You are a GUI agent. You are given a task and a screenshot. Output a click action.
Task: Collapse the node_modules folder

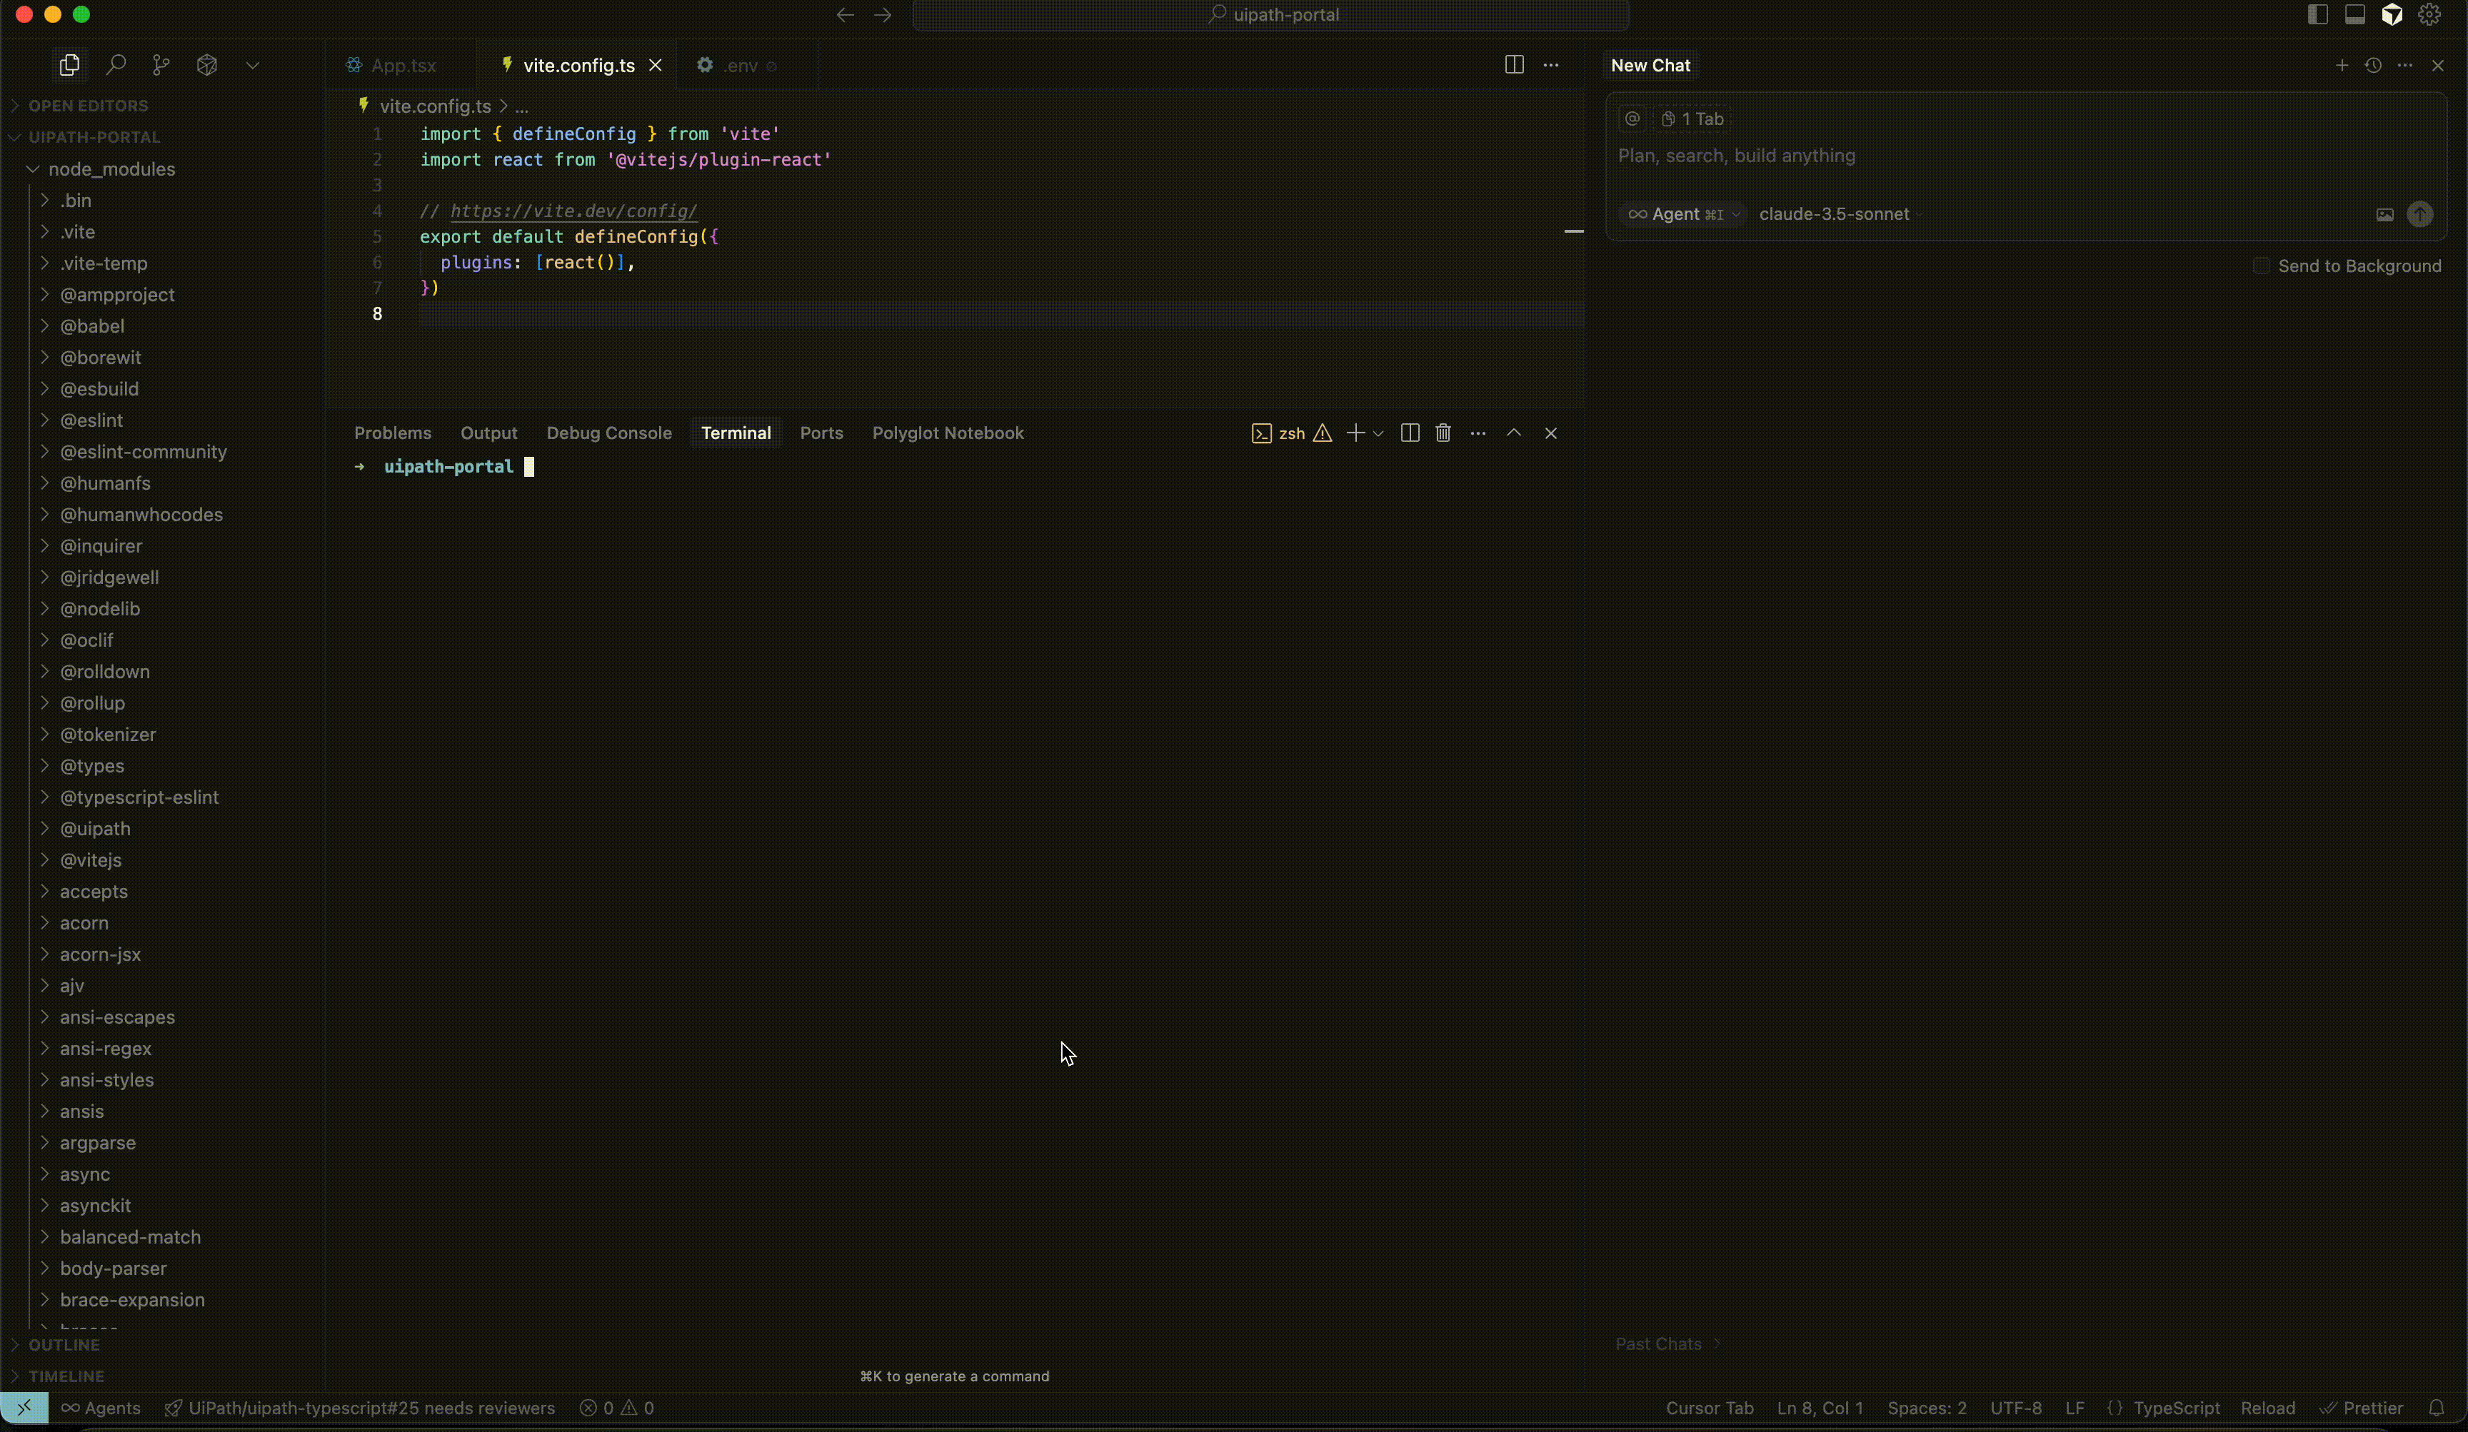(111, 168)
